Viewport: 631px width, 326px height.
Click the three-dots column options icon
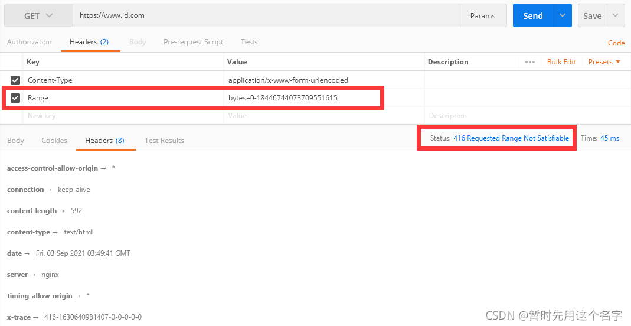point(530,62)
